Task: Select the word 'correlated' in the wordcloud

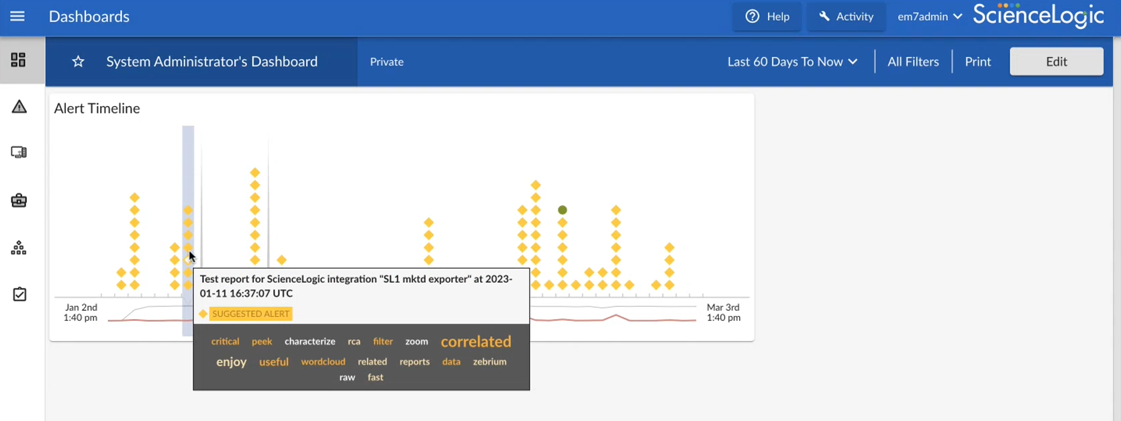Action: pyautogui.click(x=476, y=342)
